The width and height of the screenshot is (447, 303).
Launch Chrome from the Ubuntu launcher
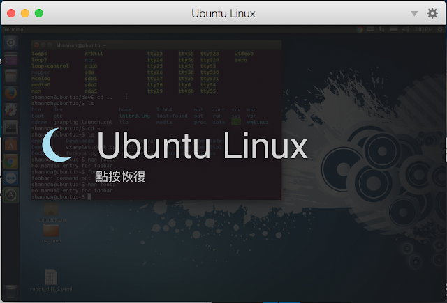[11, 162]
